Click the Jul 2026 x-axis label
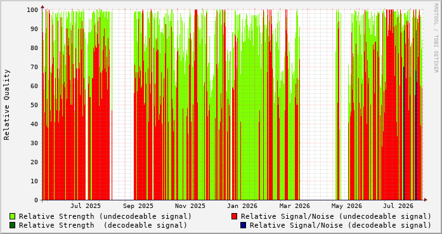This screenshot has width=442, height=234. pyautogui.click(x=398, y=206)
